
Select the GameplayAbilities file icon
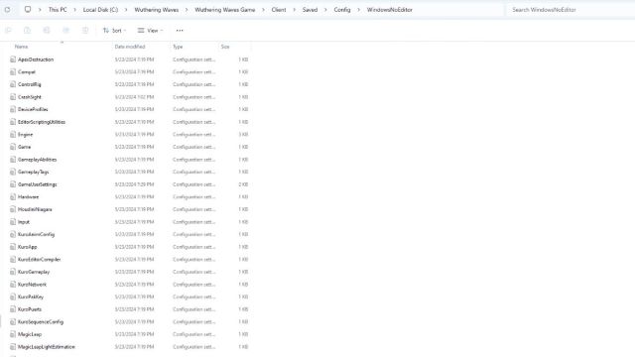tap(13, 160)
